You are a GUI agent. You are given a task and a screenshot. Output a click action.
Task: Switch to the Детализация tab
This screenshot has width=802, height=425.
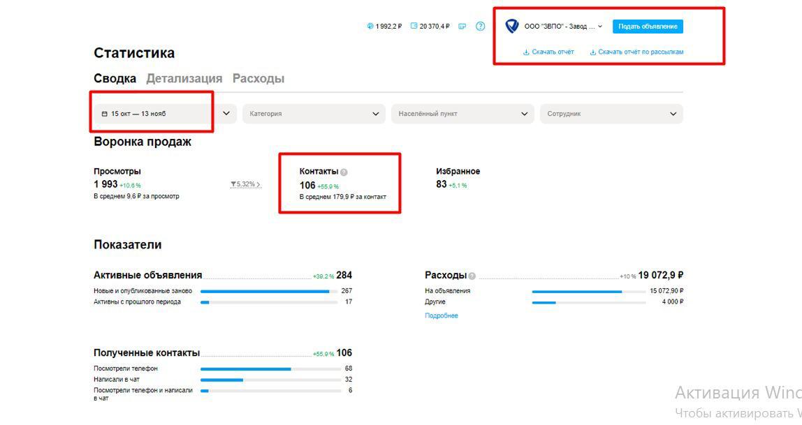(184, 79)
